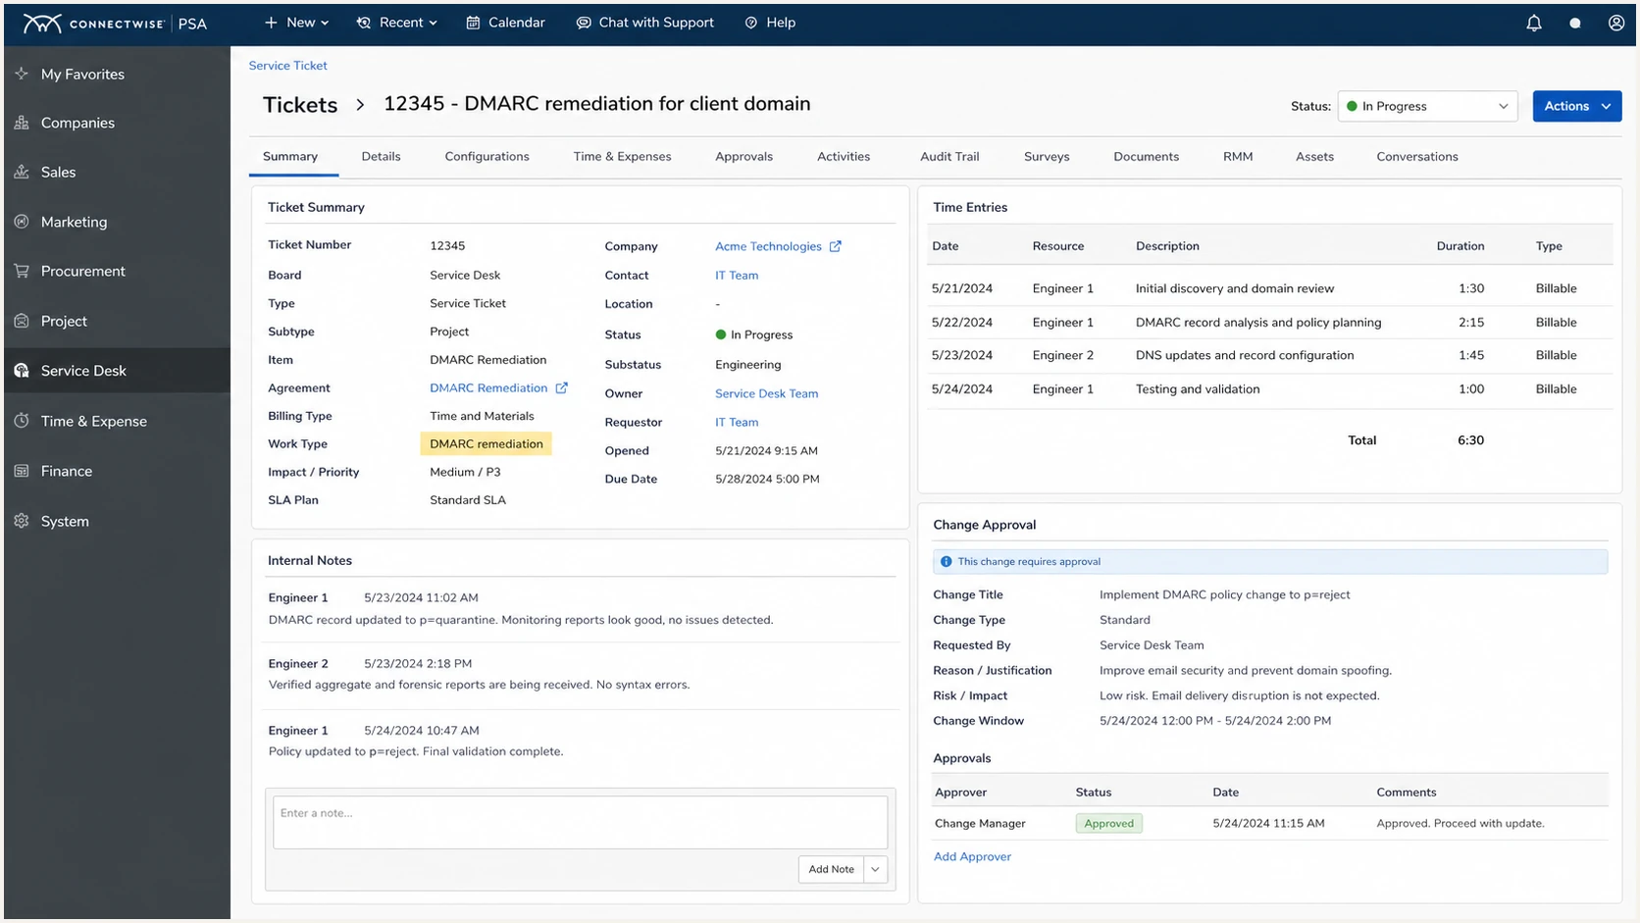The image size is (1640, 923).
Task: Click the Project sidebar icon
Action: point(22,321)
